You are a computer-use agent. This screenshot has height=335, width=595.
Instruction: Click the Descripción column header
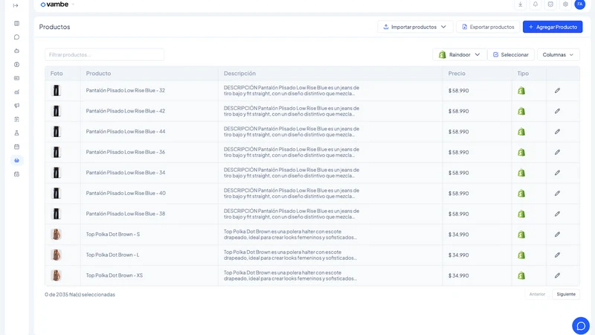(239, 73)
